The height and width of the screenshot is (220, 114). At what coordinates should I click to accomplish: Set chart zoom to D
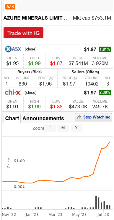click(x=50, y=128)
